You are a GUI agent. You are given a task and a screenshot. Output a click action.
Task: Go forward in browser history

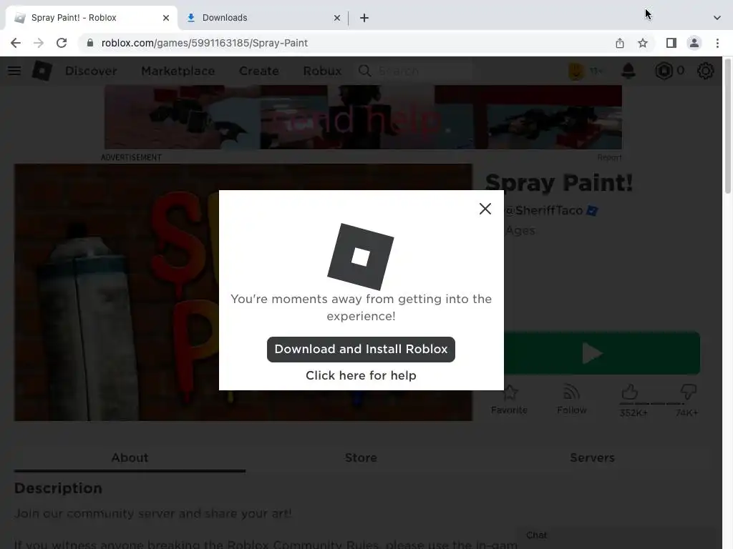[39, 43]
